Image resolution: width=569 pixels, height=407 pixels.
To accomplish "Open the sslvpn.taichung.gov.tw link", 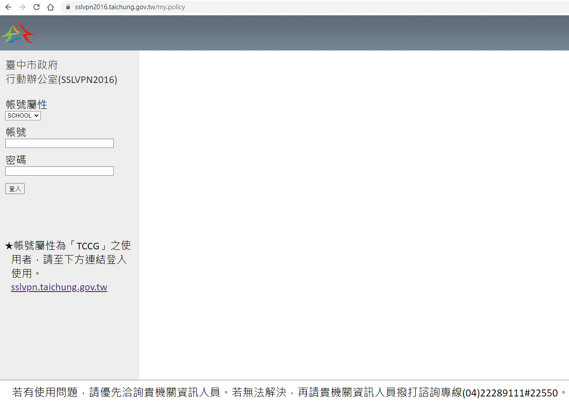I will pos(59,287).
